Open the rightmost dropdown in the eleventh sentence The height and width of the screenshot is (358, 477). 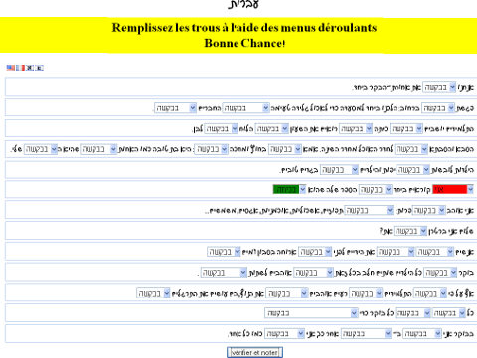430,293
